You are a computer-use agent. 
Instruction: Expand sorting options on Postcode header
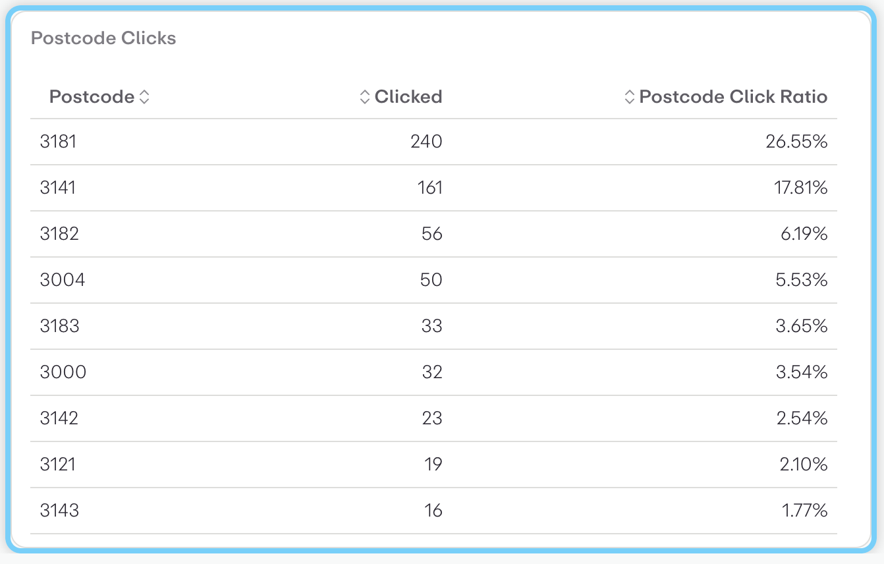[145, 96]
